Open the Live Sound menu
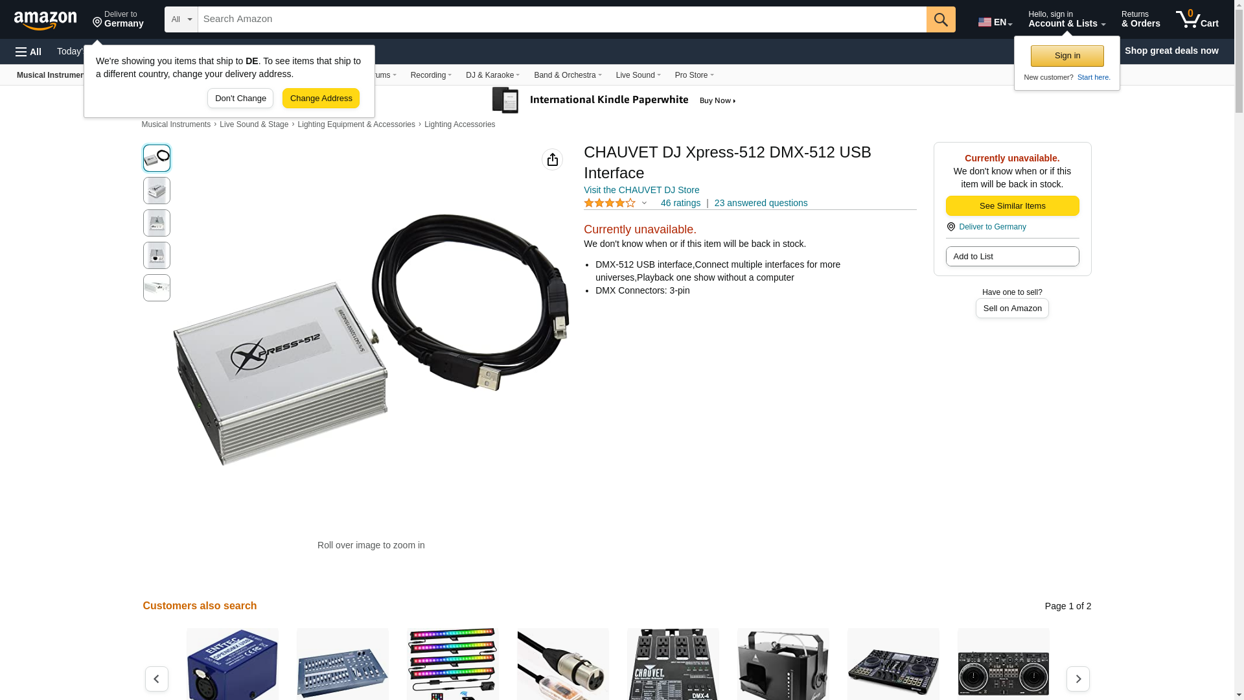This screenshot has height=700, width=1244. 638,75
